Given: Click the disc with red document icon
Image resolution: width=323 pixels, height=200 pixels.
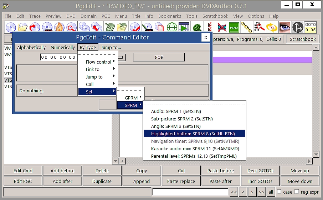Looking at the screenshot, I should 160,27.
